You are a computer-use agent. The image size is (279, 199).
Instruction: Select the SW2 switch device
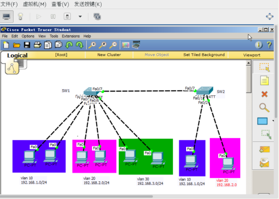pos(205,90)
